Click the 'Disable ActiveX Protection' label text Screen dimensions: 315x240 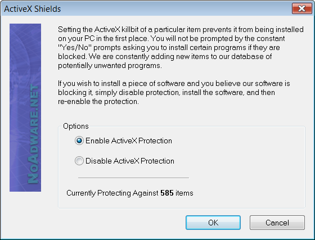(x=130, y=161)
